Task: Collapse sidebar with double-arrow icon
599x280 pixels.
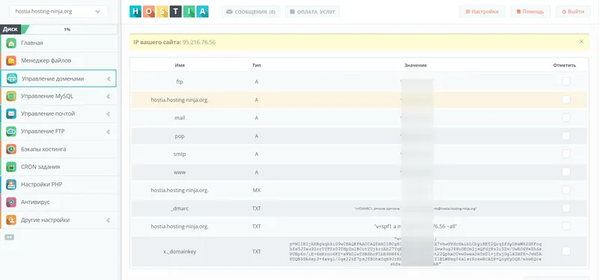Action: pyautogui.click(x=10, y=237)
